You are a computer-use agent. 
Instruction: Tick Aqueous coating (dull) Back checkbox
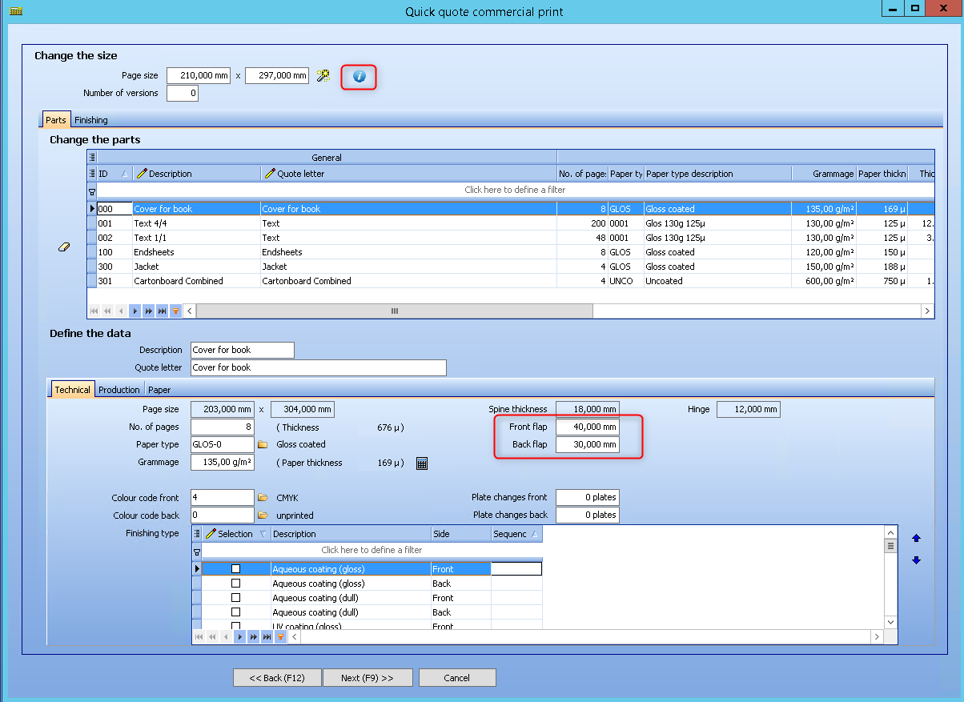[235, 612]
